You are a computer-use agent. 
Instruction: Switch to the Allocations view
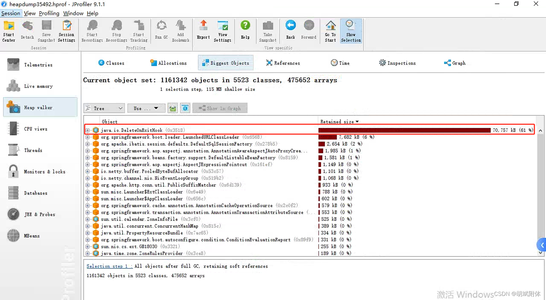pyautogui.click(x=168, y=63)
